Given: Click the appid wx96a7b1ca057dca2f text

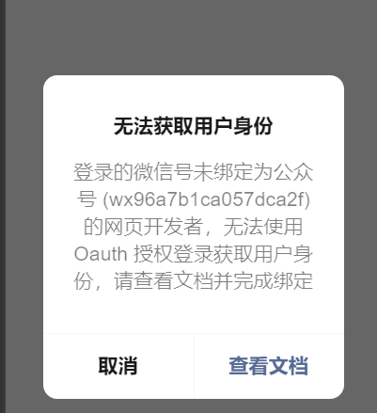Looking at the screenshot, I should tap(207, 199).
